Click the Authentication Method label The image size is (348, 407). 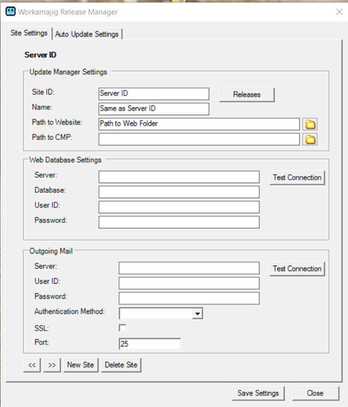(70, 312)
